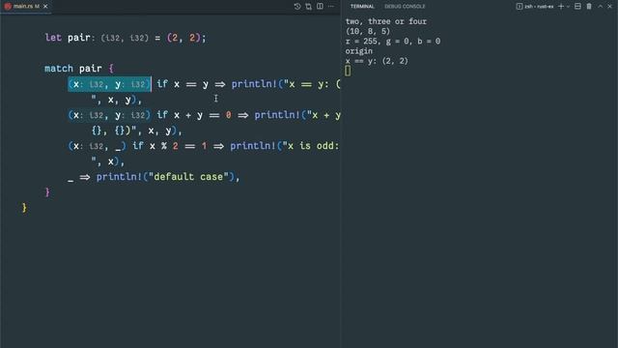Click the open changes compare icon
Screen dimensions: 618x348
point(309,7)
